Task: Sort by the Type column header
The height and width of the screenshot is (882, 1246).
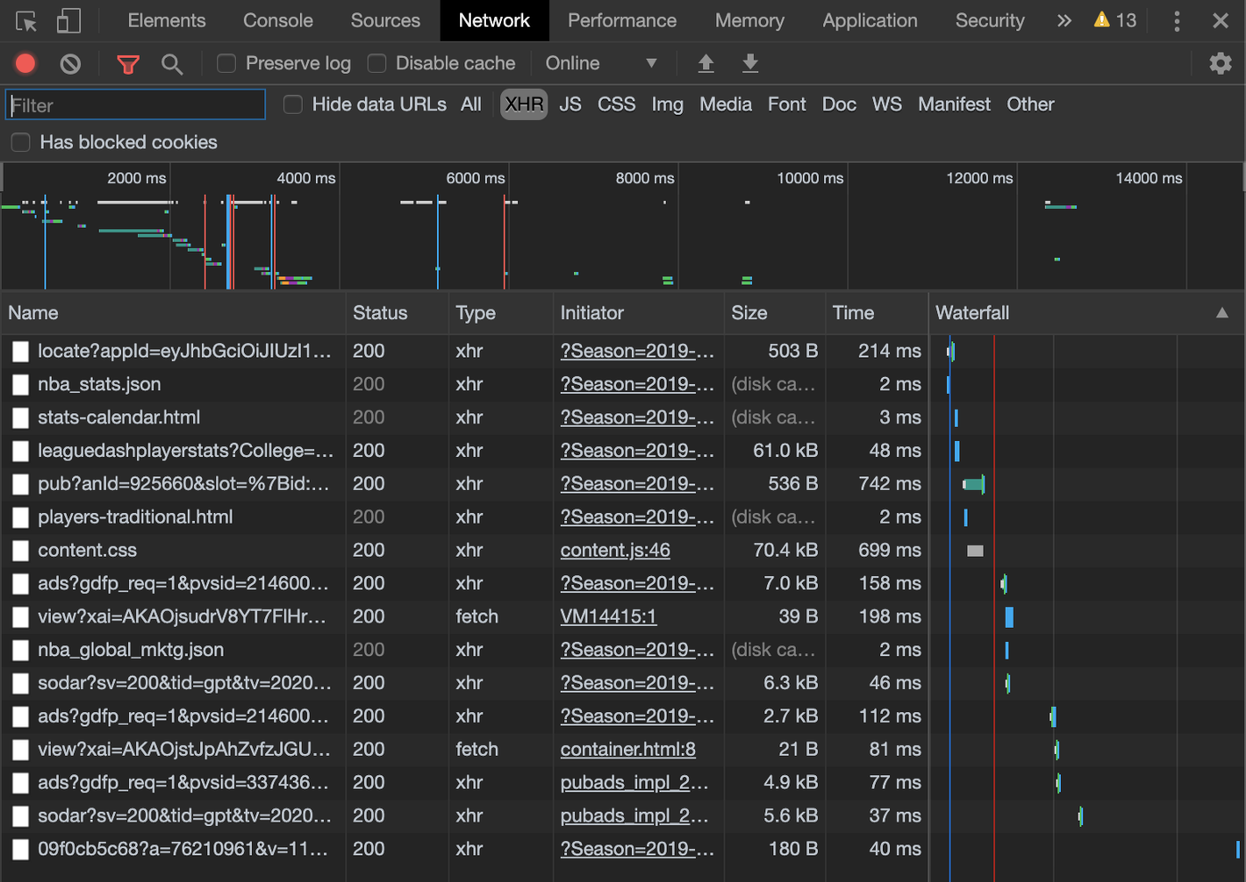Action: 500,313
